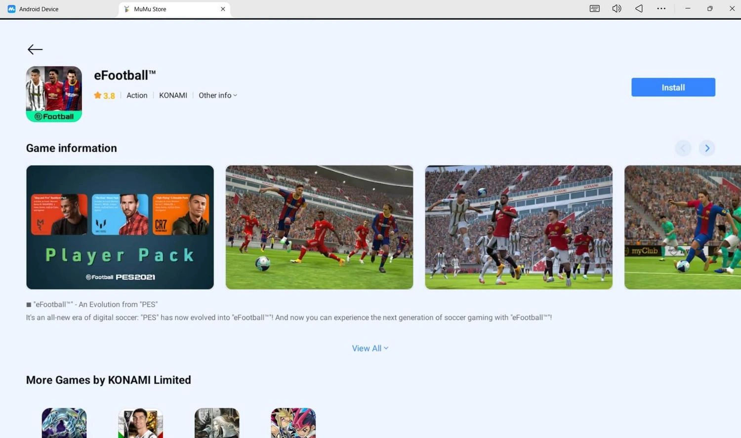Click the More Games by KONAMI Limited heading
Viewport: 741px width, 438px height.
coord(109,380)
